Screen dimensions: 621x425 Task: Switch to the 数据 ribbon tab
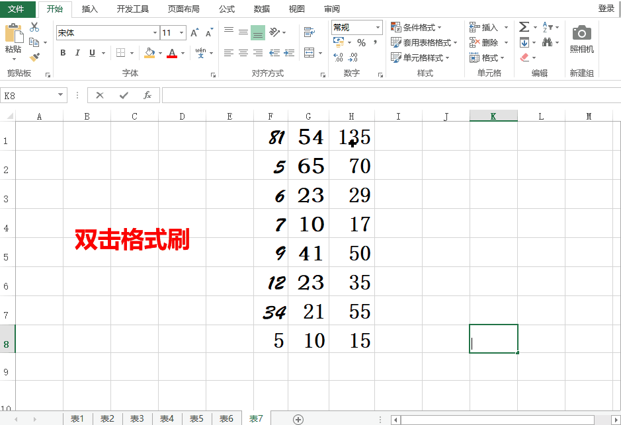[262, 9]
